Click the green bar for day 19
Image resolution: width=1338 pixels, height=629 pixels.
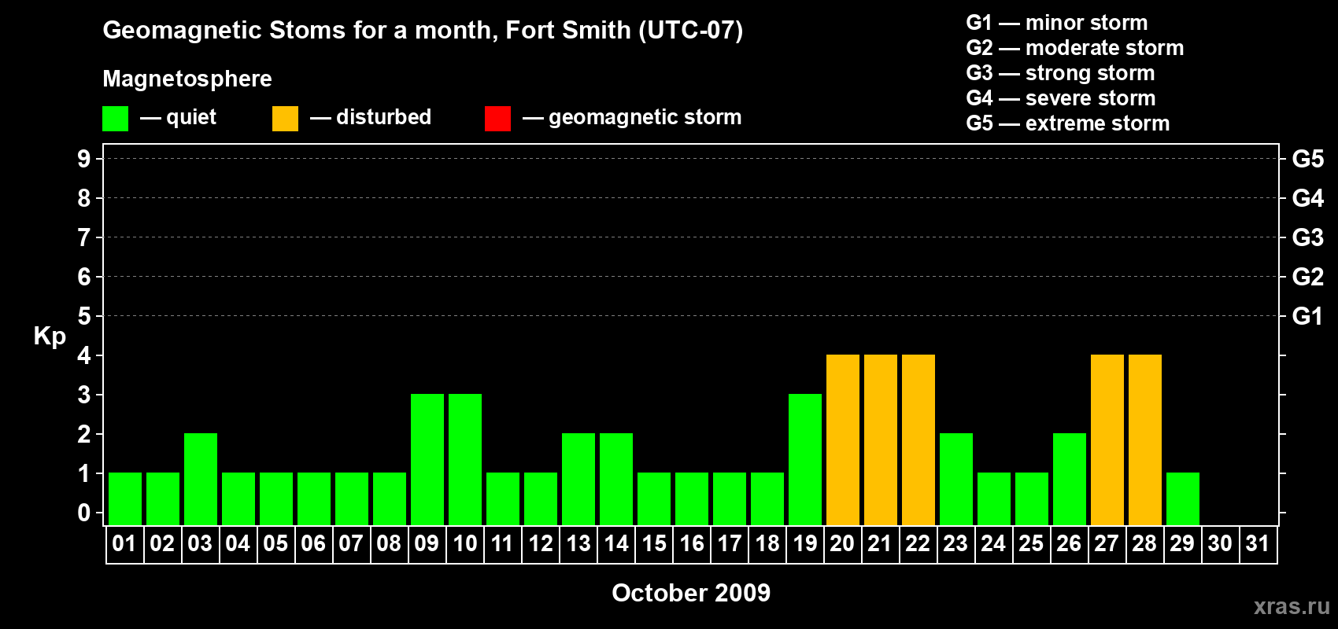point(805,459)
